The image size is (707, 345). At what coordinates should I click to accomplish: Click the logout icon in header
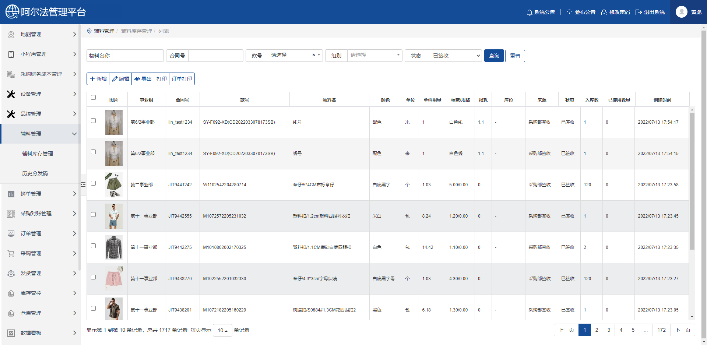click(639, 13)
